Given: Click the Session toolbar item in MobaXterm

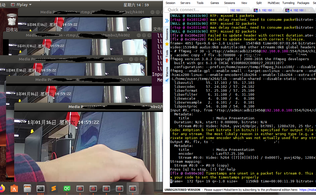Looking at the screenshot, I should point(170,3).
